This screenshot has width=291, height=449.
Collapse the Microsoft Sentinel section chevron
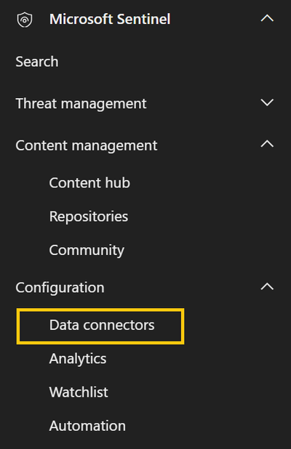tap(267, 19)
